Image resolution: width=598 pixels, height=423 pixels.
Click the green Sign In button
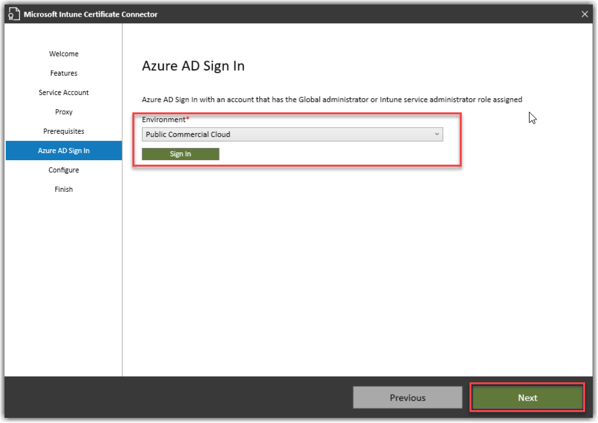[x=180, y=154]
